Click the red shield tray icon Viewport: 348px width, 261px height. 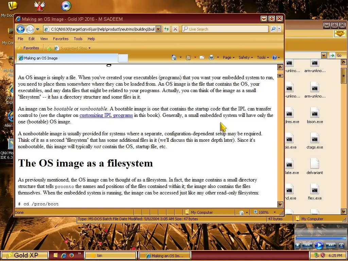click(x=323, y=256)
